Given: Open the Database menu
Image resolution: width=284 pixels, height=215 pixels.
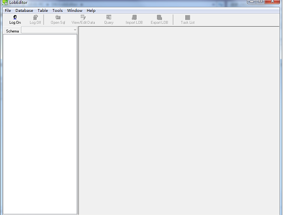Looking at the screenshot, I should tap(24, 11).
